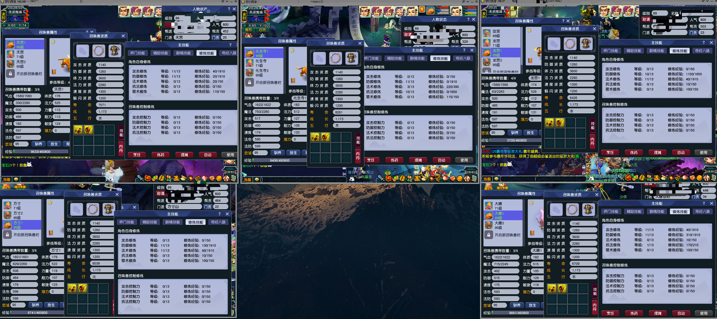Viewport: 717px width, 319px height.
Task: Click the second pet skill icon in the 化生寺 window
Action: [x=325, y=137]
